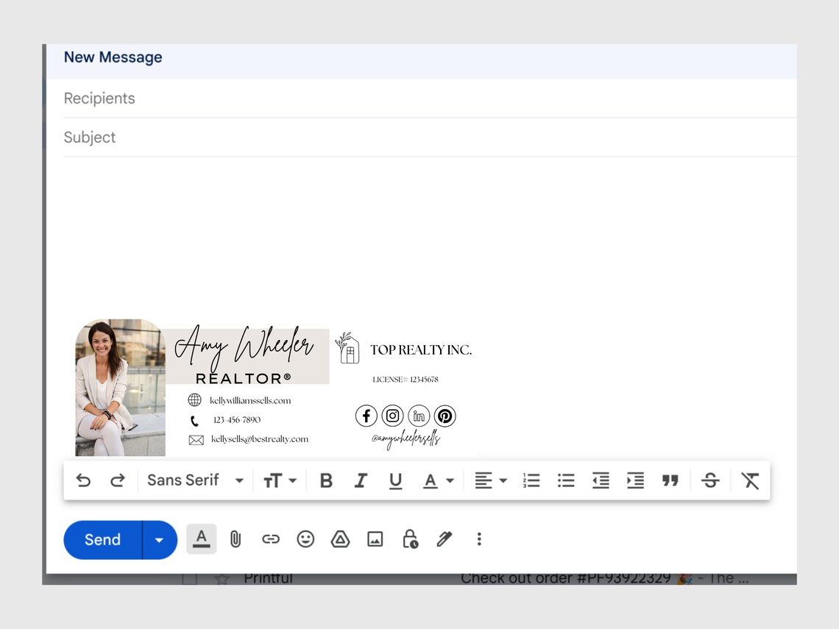The image size is (839, 629).
Task: Insert a numbered list
Action: point(531,480)
